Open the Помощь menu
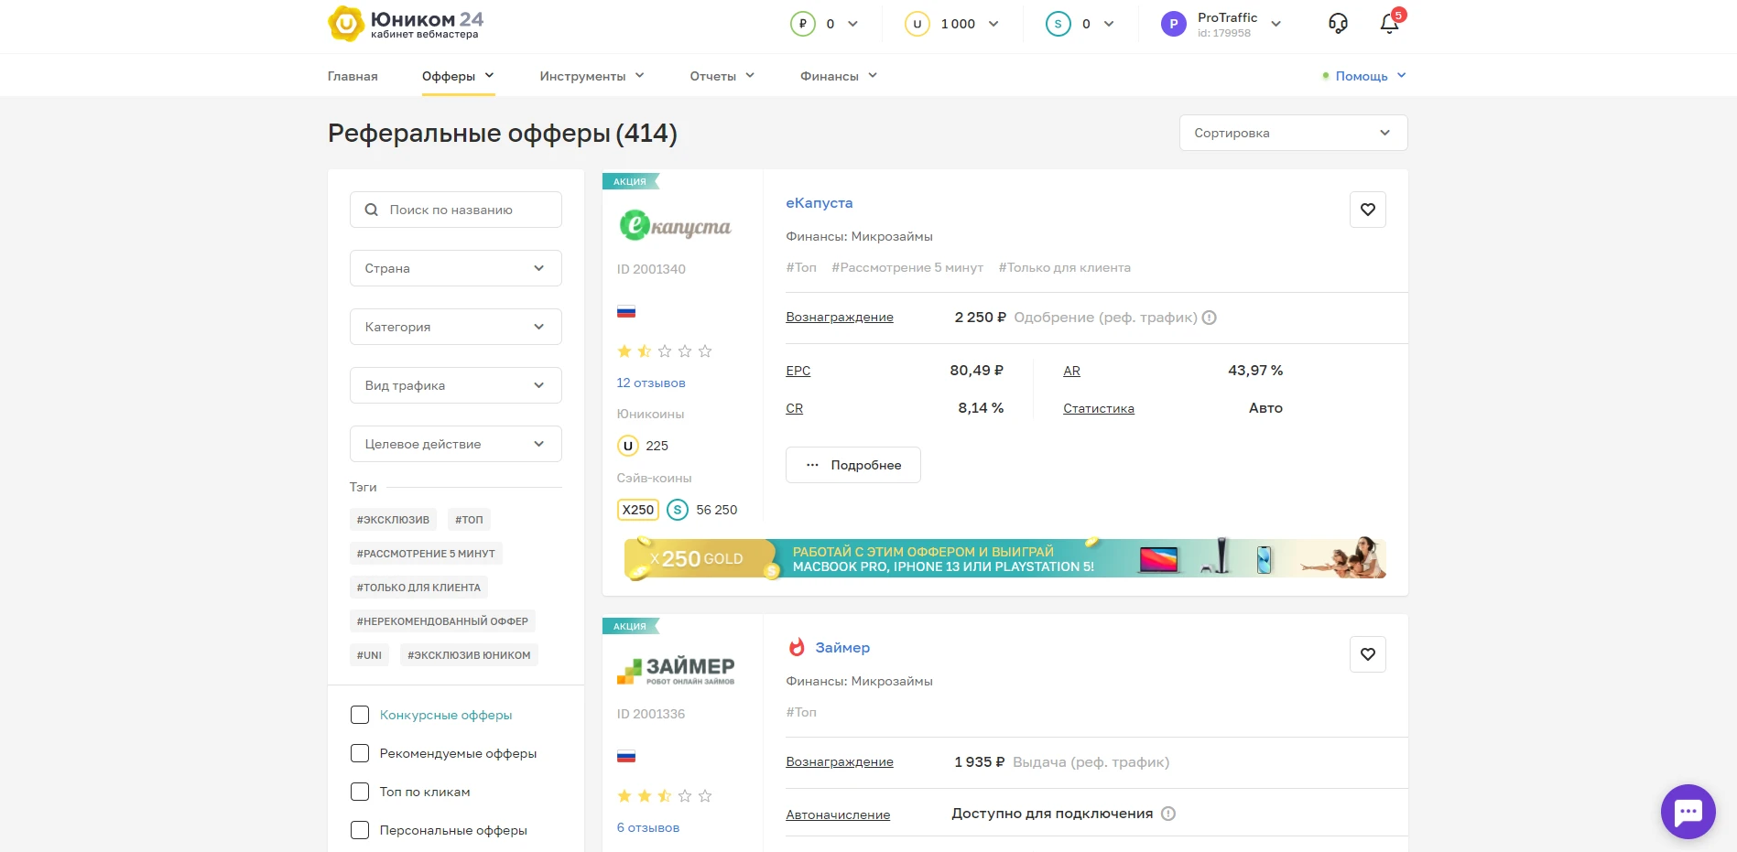The image size is (1737, 852). tap(1364, 76)
